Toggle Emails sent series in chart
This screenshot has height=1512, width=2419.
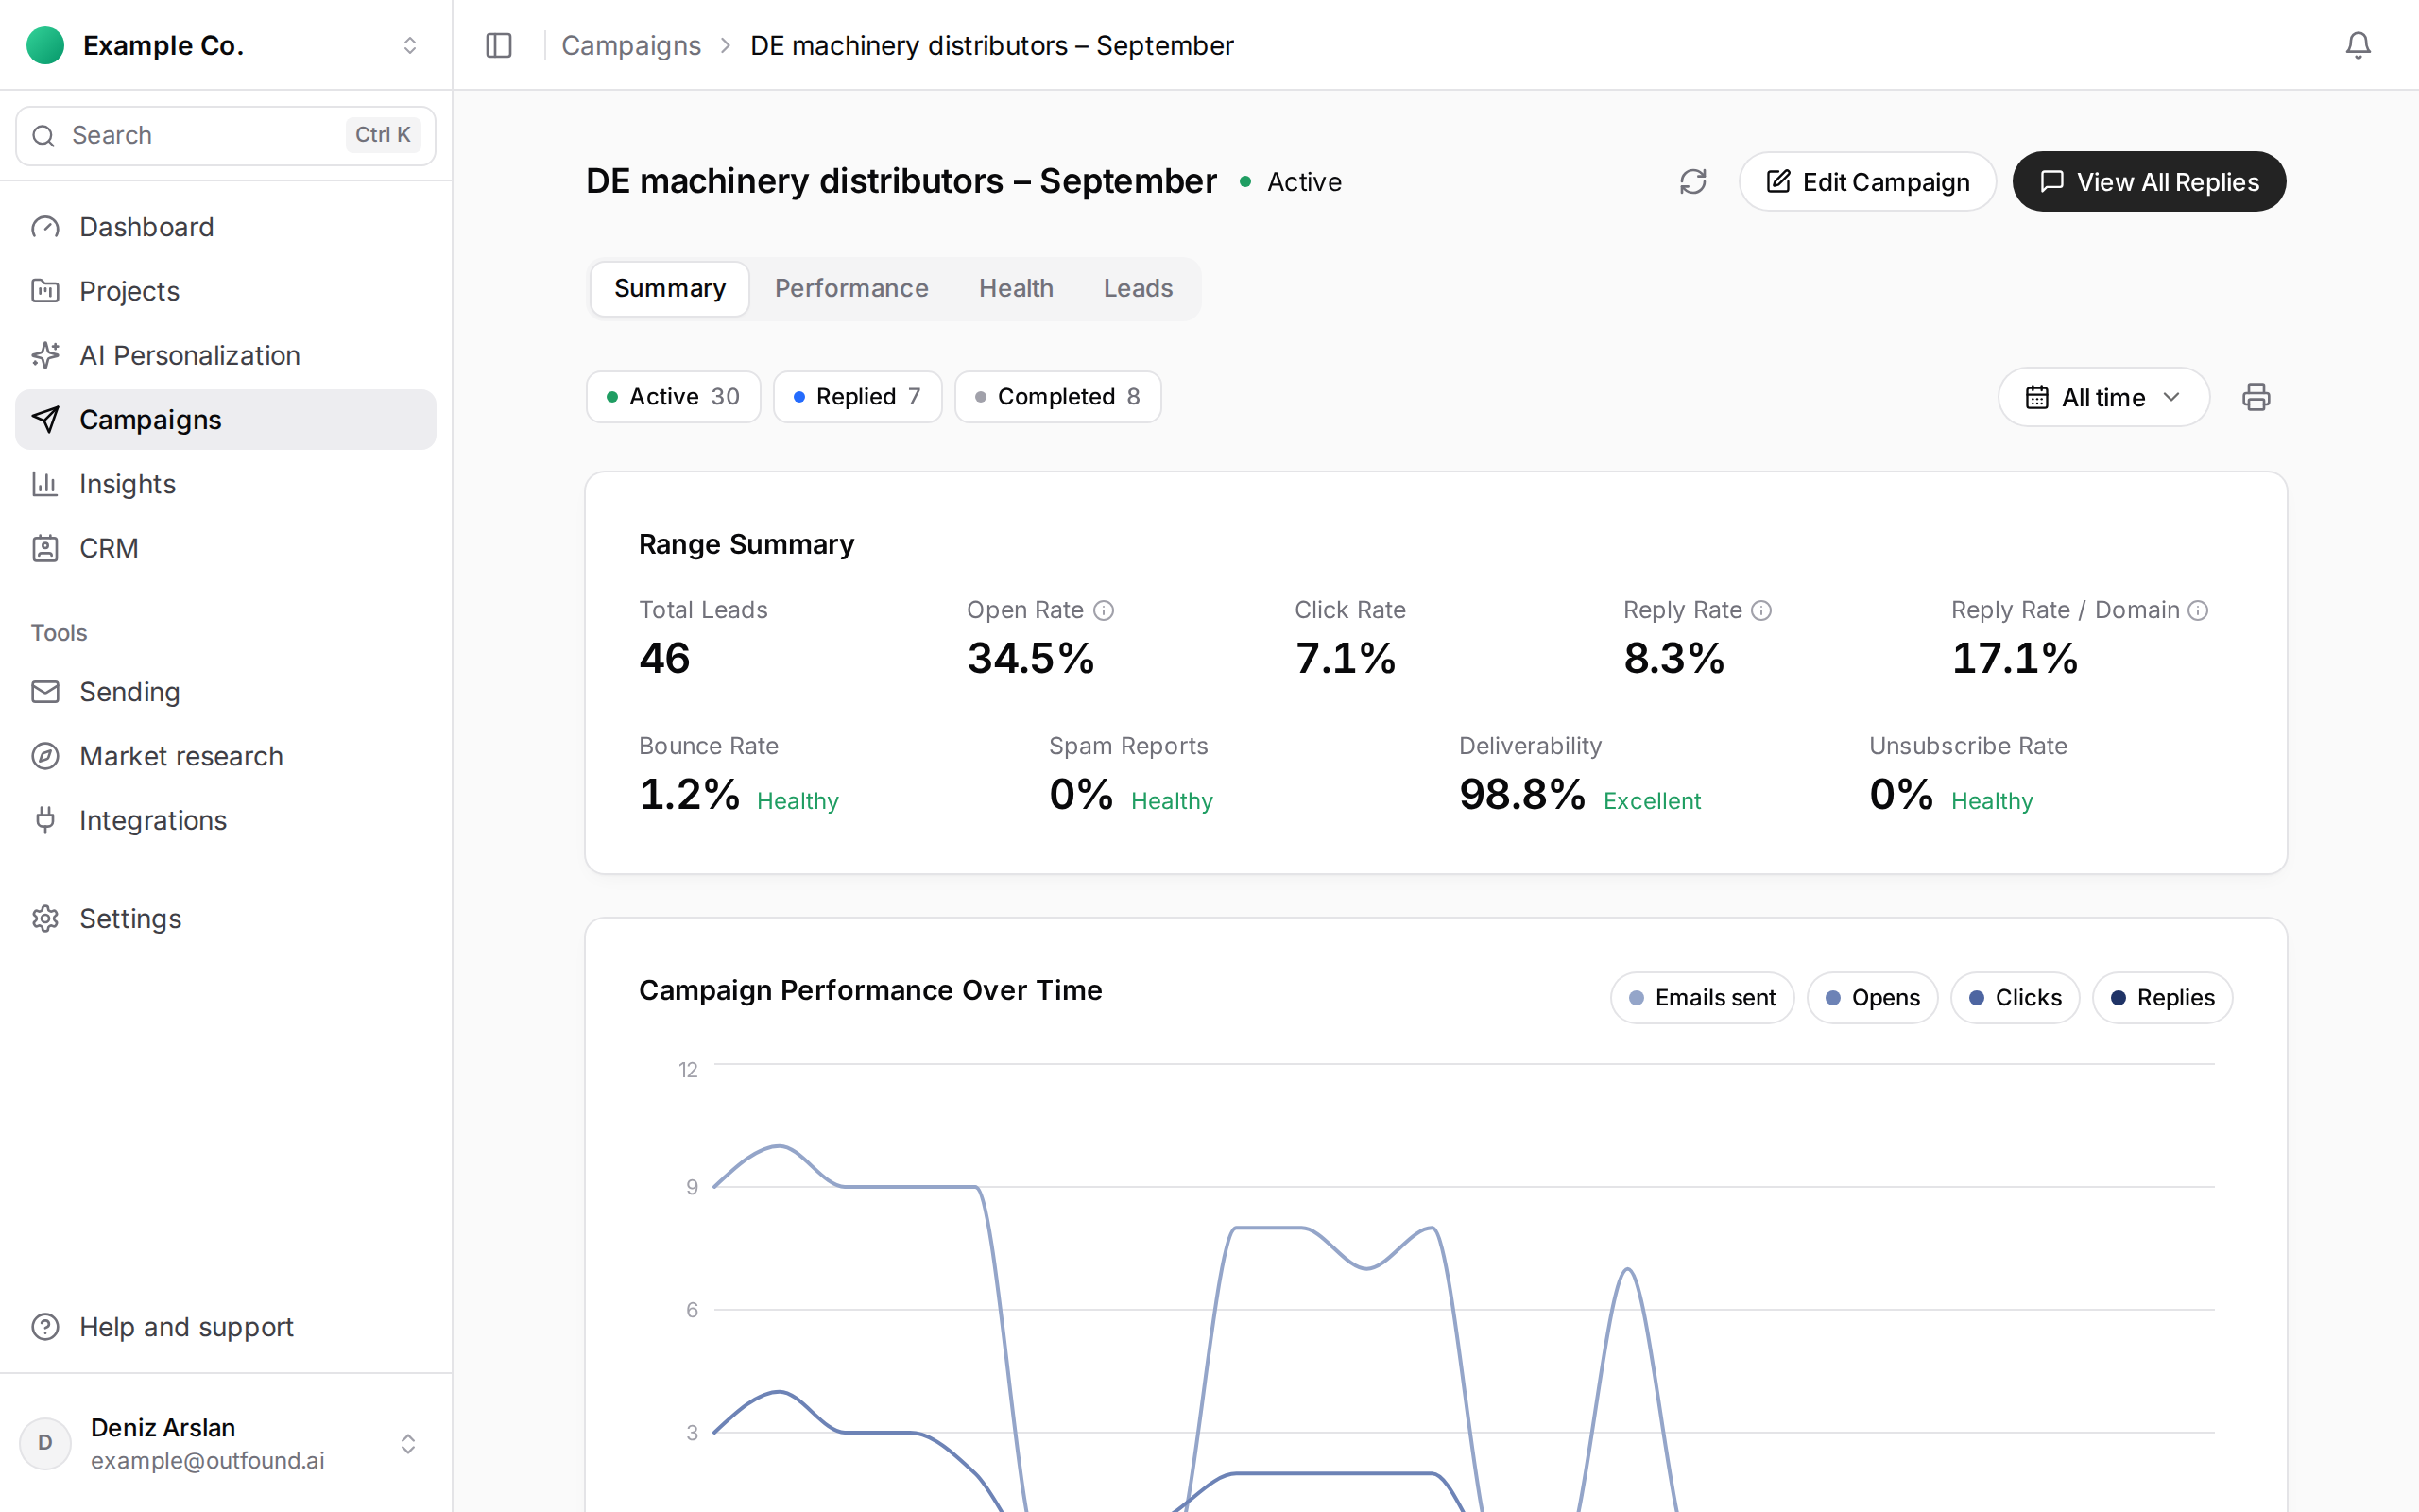pyautogui.click(x=1703, y=998)
